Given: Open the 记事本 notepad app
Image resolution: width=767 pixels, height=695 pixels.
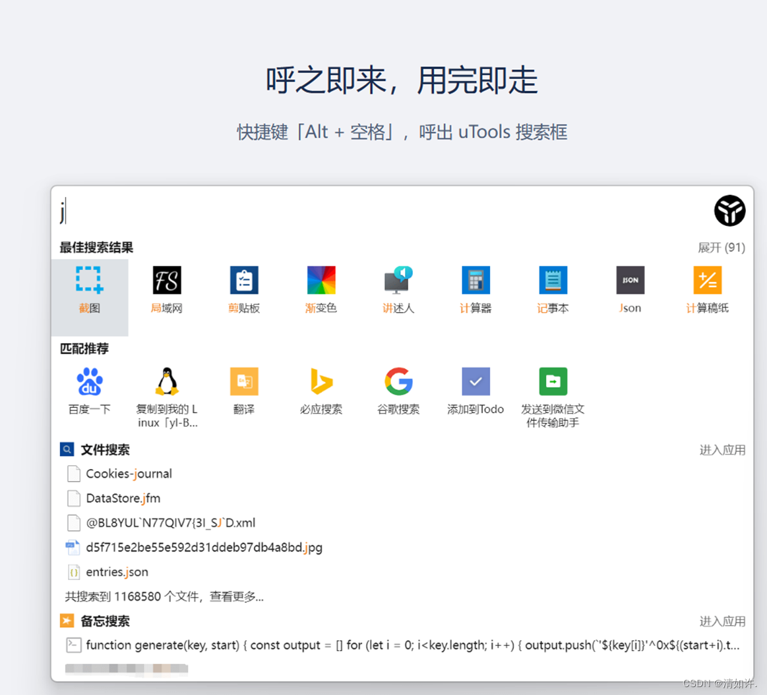Looking at the screenshot, I should tap(553, 291).
